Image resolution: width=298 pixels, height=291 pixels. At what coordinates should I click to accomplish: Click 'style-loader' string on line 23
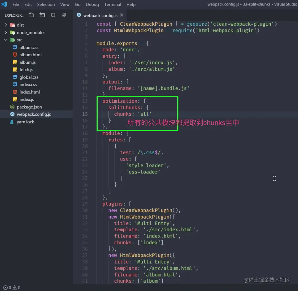click(146, 165)
